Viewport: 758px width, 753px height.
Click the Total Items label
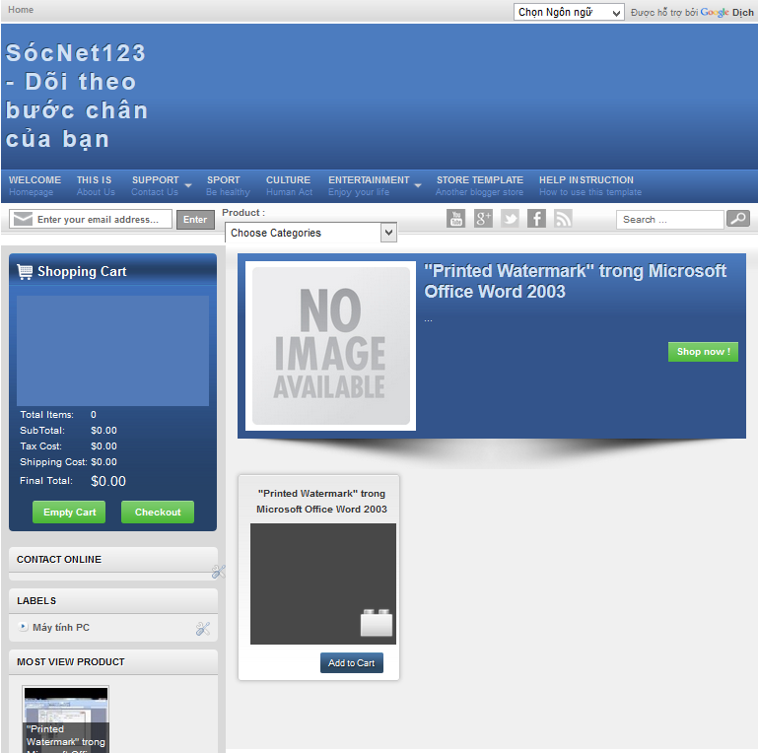pos(46,415)
